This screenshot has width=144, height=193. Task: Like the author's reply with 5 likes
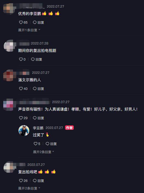pos(36,144)
